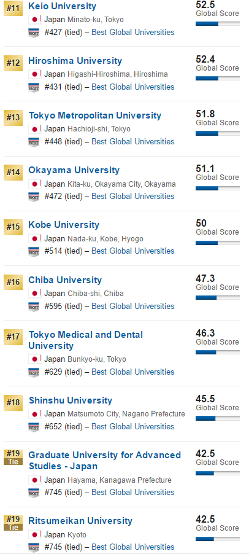
Task: Click the Japan flag icon under Keio University
Action: 34,20
